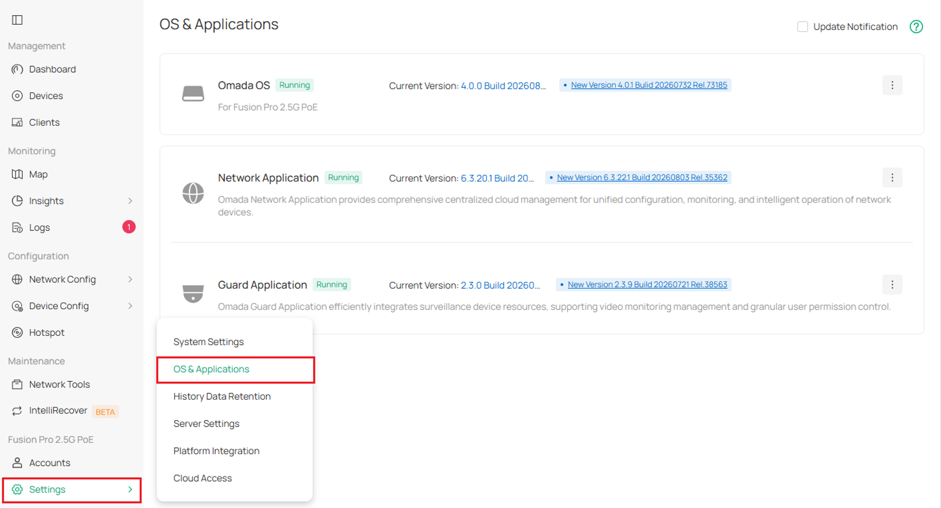This screenshot has width=941, height=508.
Task: Click the New Version 4.0.1 Build link
Action: pyautogui.click(x=649, y=85)
